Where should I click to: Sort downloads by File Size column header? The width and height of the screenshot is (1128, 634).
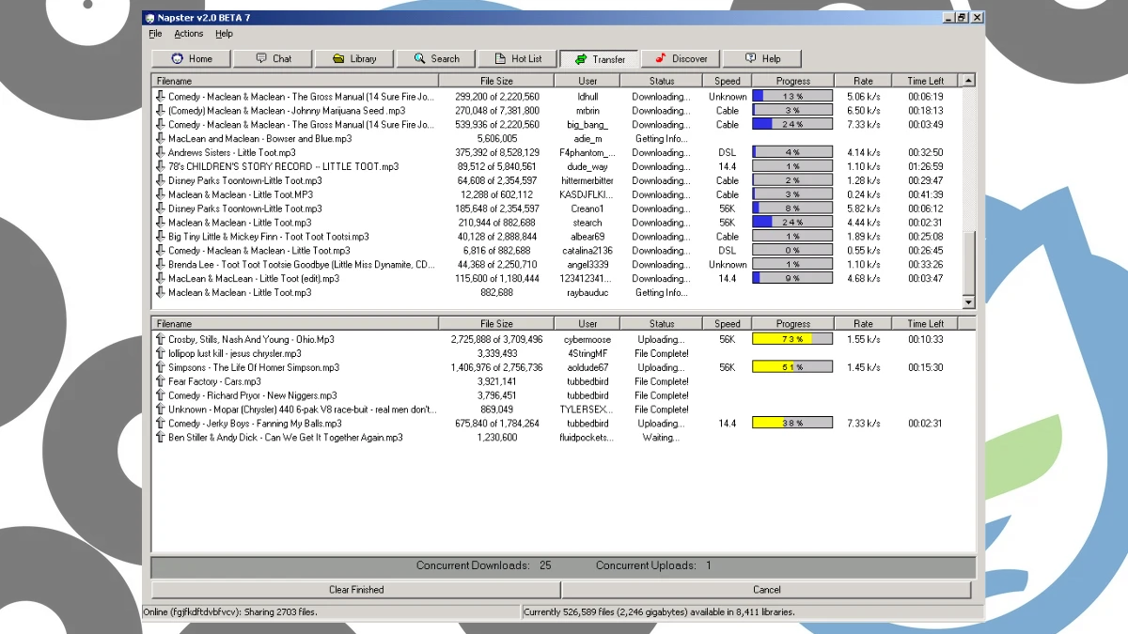click(496, 81)
